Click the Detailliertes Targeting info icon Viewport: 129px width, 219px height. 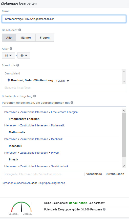click(35, 96)
